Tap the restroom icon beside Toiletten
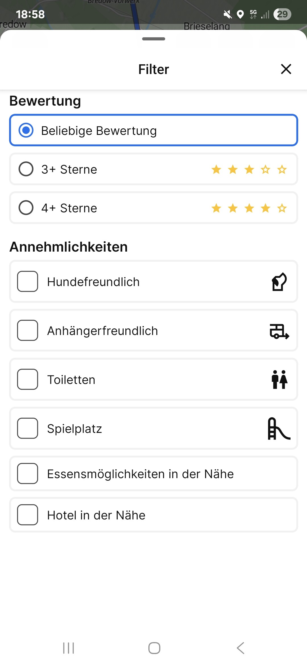This screenshot has height=666, width=307. pos(279,380)
